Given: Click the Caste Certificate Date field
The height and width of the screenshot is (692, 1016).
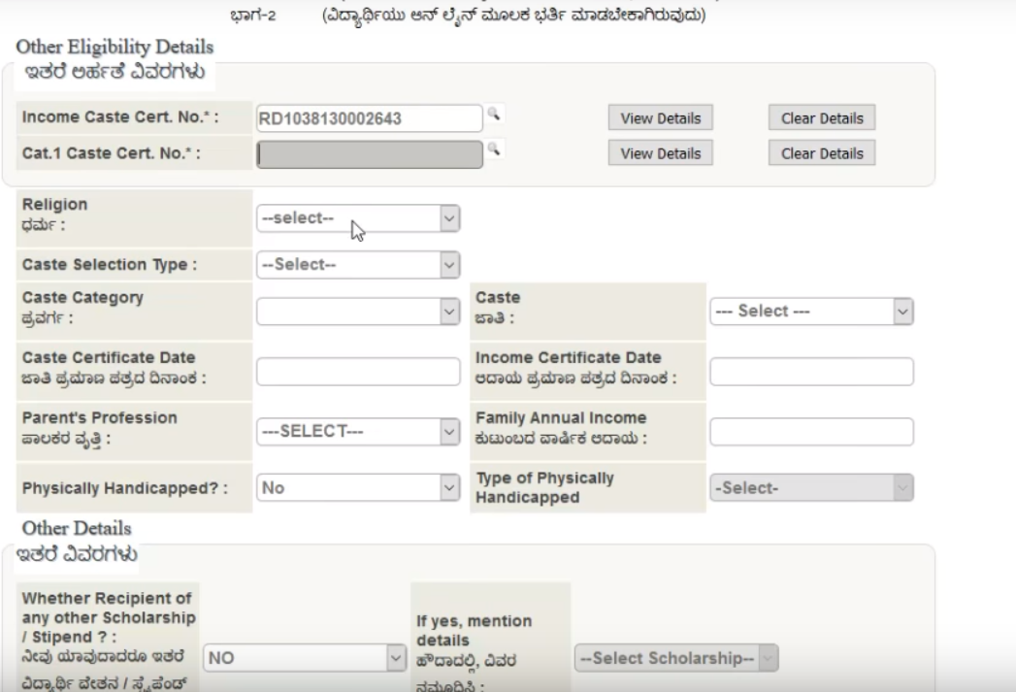Looking at the screenshot, I should 357,371.
